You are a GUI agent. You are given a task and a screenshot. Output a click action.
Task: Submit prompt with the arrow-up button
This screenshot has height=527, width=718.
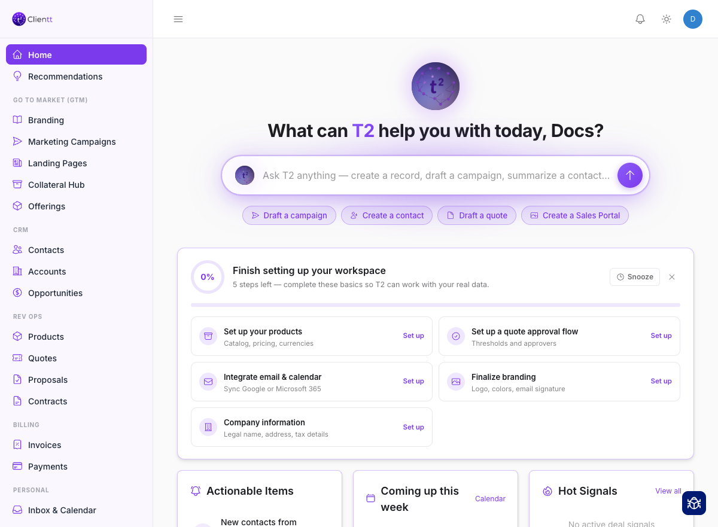[630, 175]
